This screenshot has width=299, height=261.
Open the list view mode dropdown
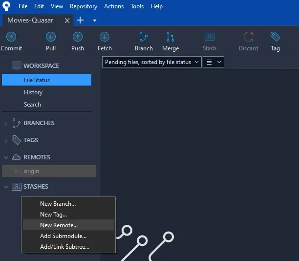pyautogui.click(x=214, y=62)
